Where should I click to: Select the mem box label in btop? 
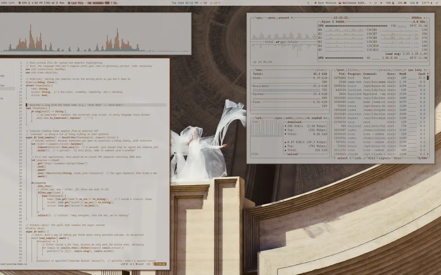(258, 70)
